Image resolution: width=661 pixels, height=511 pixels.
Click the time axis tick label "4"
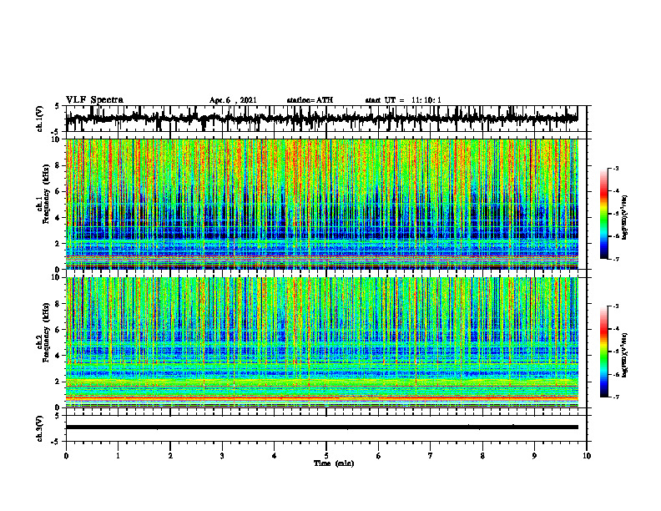pos(275,456)
